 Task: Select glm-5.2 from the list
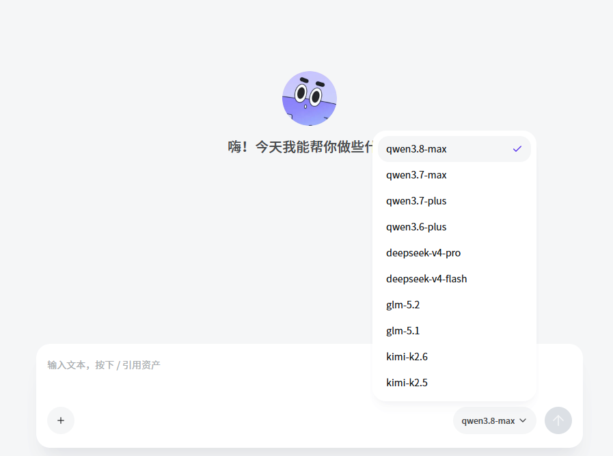click(x=454, y=305)
